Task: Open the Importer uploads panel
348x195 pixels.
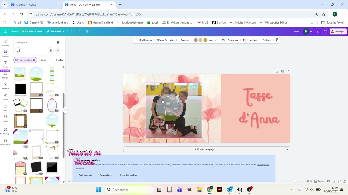Action: 5,86
